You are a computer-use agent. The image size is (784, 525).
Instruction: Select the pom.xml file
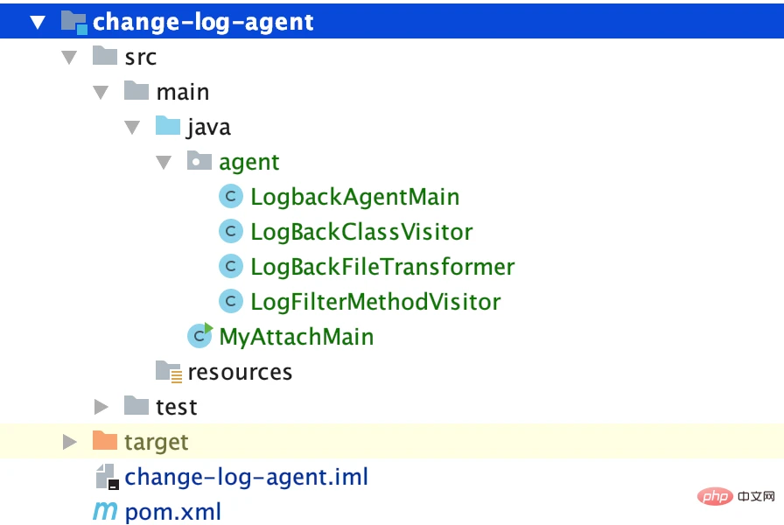click(172, 510)
